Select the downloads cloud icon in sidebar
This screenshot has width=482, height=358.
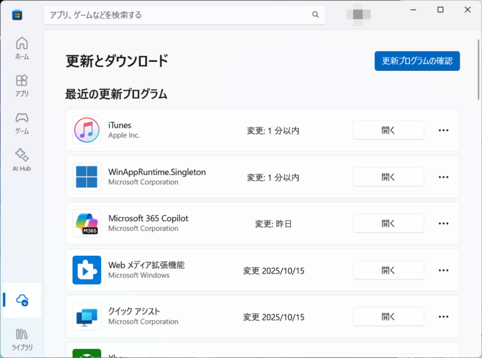(x=22, y=300)
